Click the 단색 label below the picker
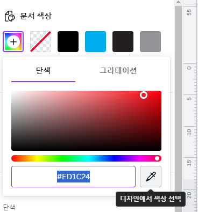 pyautogui.click(x=9, y=207)
